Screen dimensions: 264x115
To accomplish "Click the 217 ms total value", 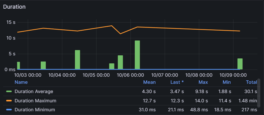I will tap(250, 110).
